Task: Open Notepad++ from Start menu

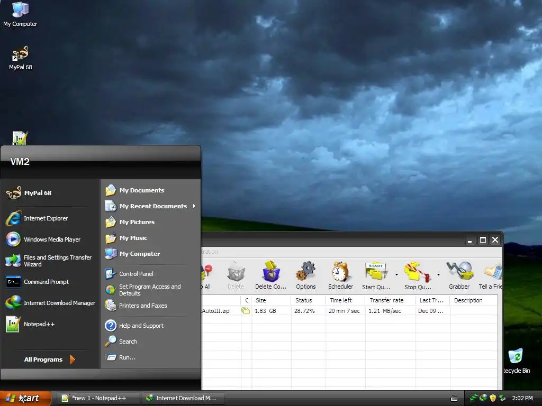Action: pyautogui.click(x=50, y=324)
